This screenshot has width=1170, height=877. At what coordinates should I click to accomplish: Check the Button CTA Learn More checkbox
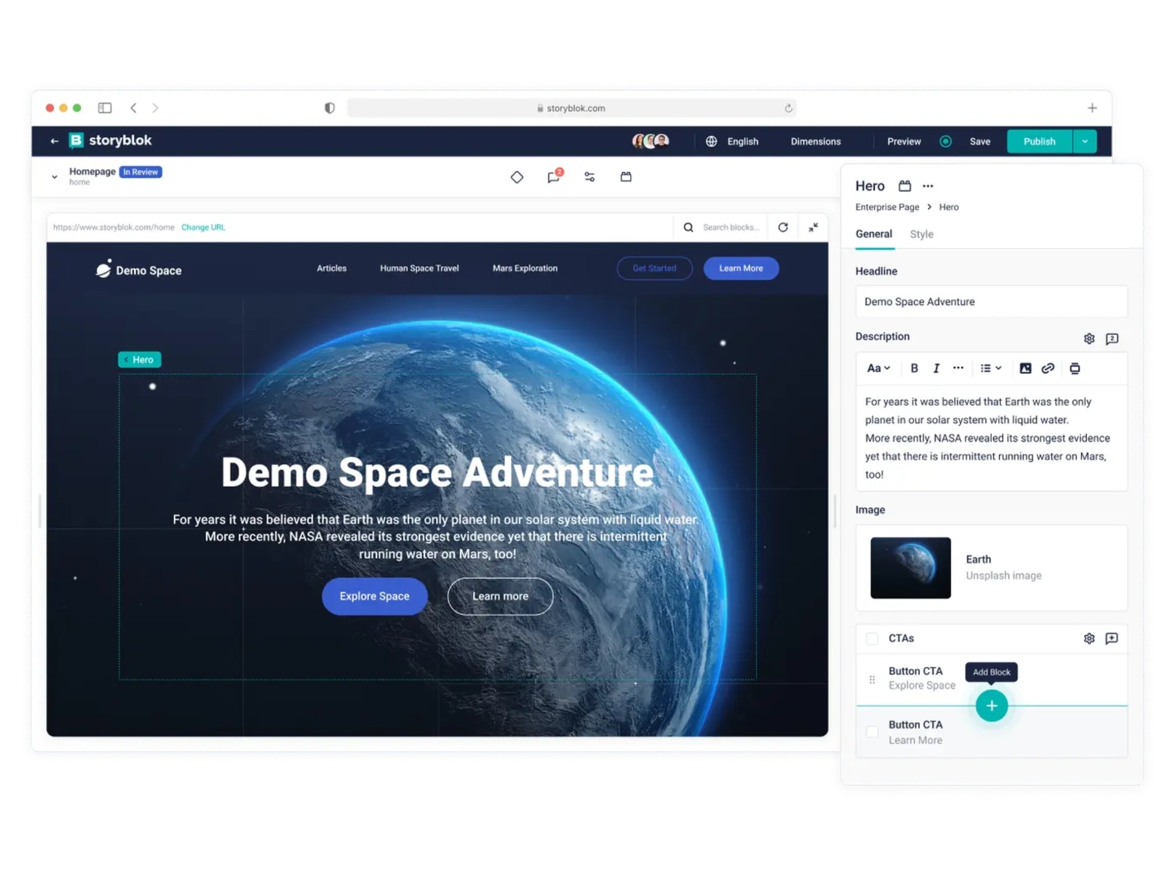coord(872,731)
